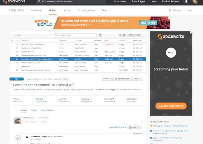Click the Spiceworks logo in the header
203x144 pixels.
14,2
